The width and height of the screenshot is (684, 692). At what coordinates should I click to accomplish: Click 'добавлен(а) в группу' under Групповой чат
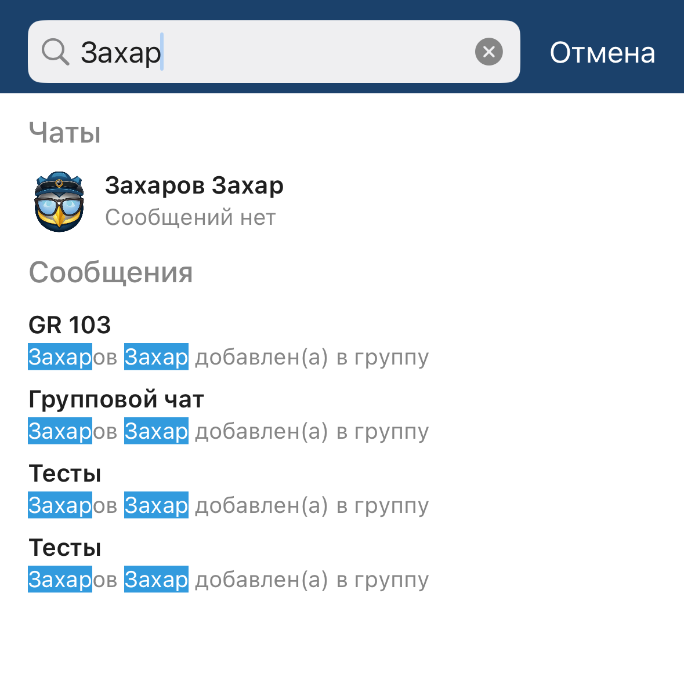point(312,431)
